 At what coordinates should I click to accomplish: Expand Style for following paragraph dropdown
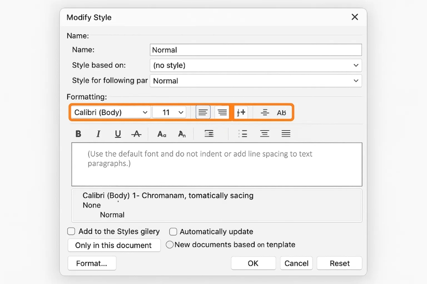pos(256,81)
